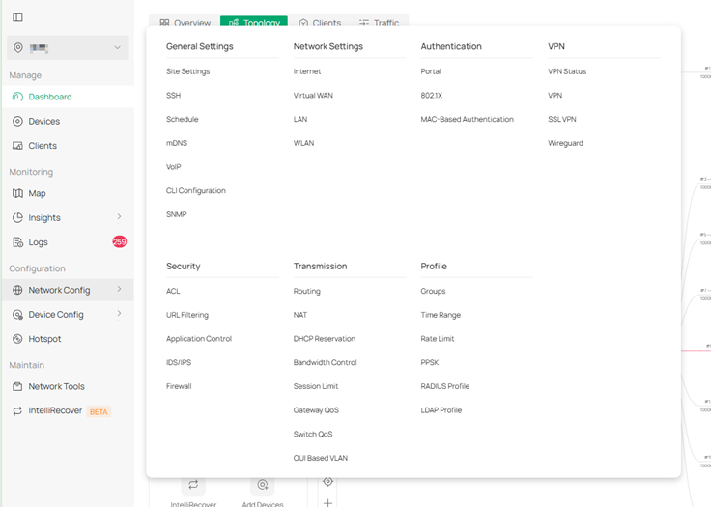
Task: Switch to the Clients tab
Action: [320, 22]
